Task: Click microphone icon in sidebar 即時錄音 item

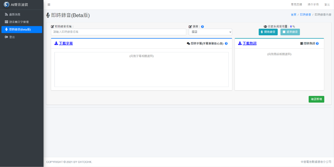Action: [x=7, y=30]
